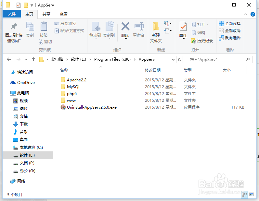Sort by the Name (名称) column

64,70
